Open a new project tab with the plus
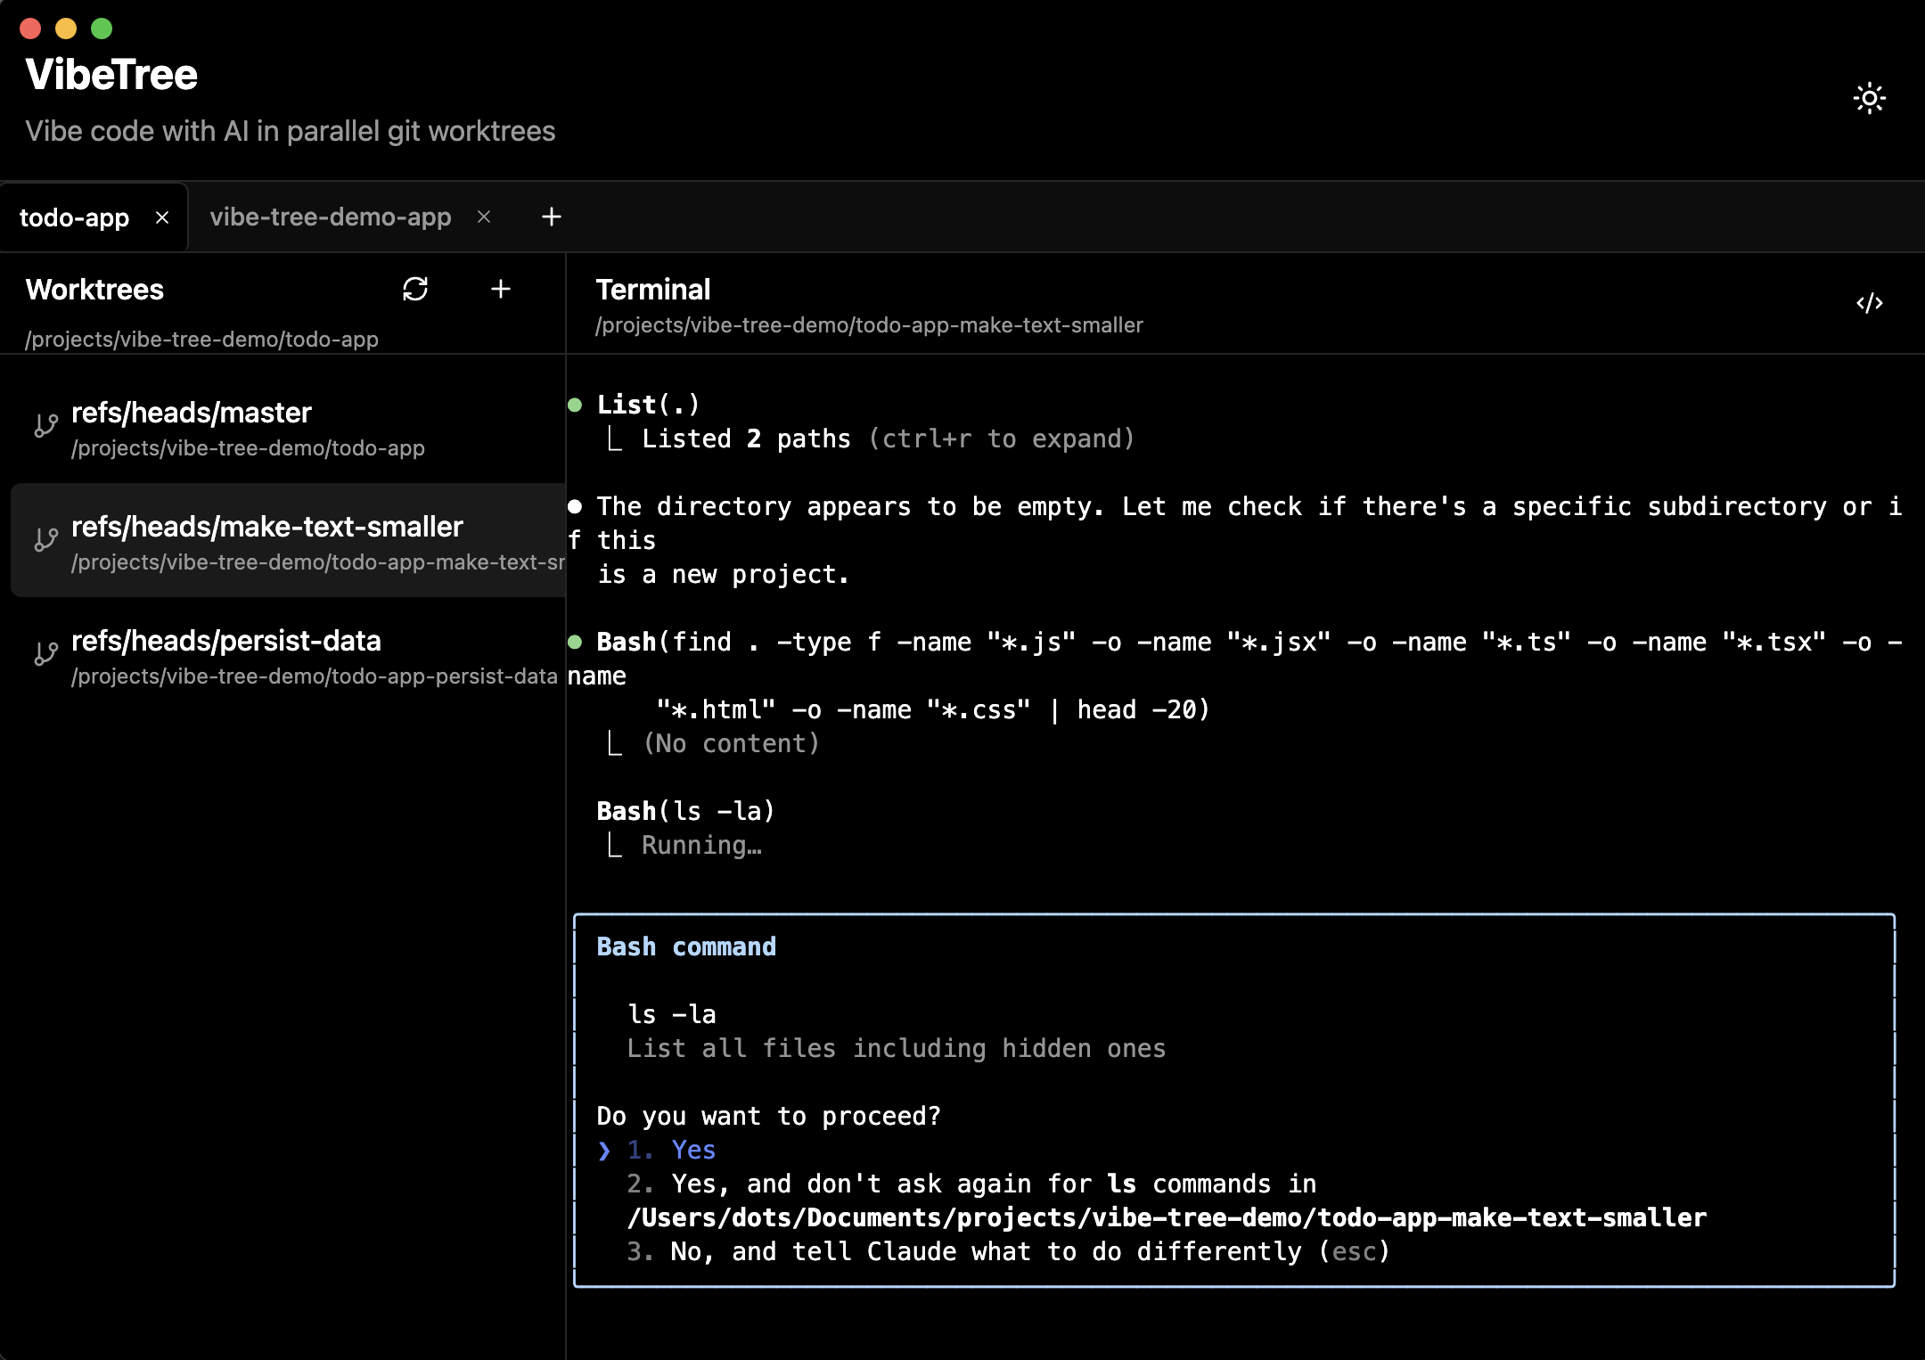 pyautogui.click(x=551, y=217)
